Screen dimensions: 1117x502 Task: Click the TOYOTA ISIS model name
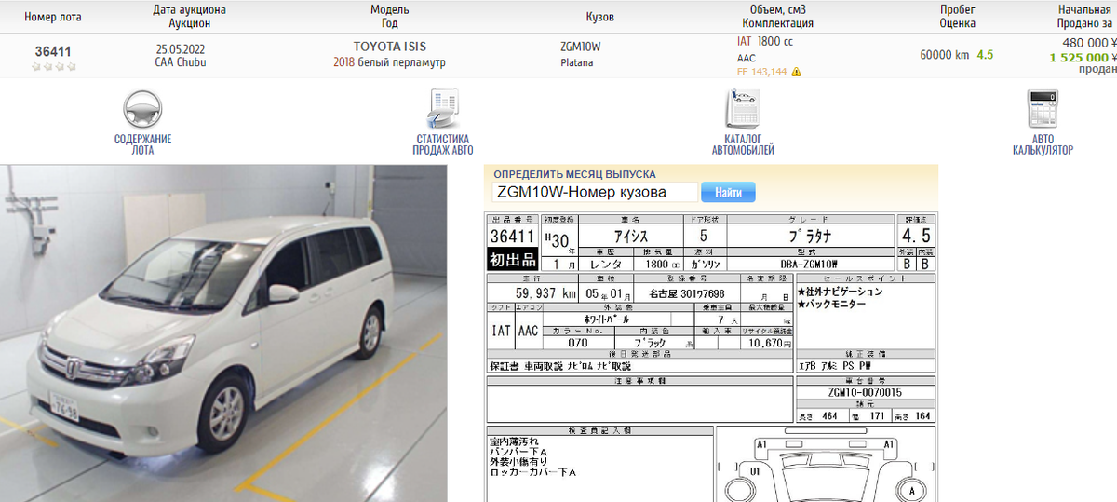tap(389, 47)
